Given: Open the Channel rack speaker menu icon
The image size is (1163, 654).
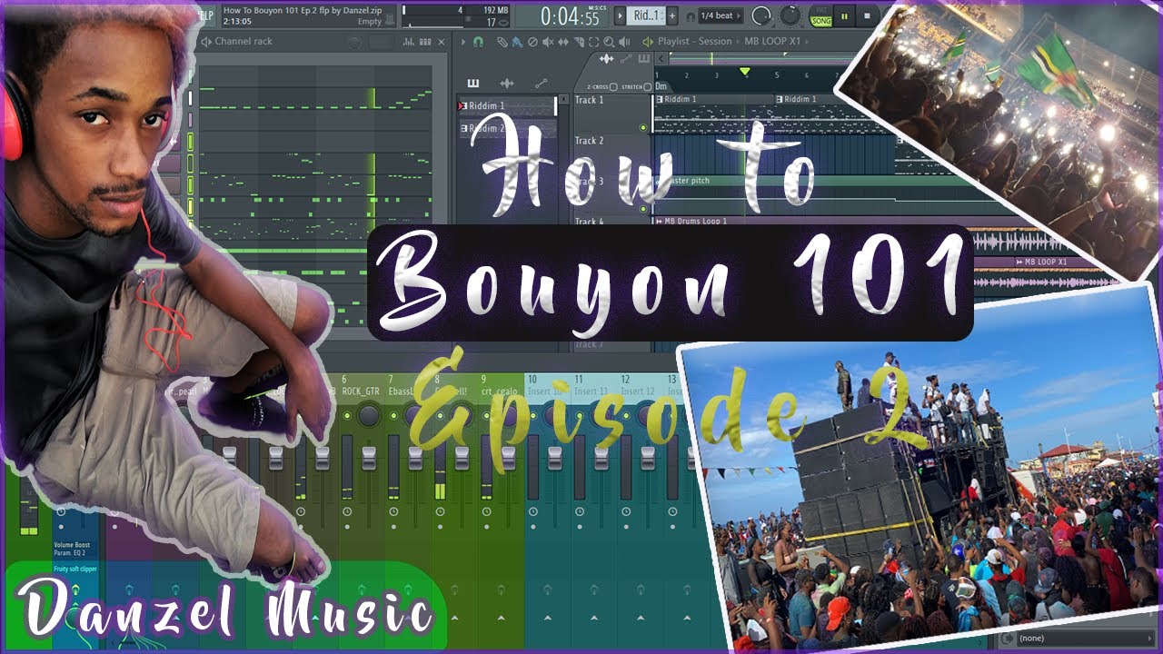Looking at the screenshot, I should (206, 42).
